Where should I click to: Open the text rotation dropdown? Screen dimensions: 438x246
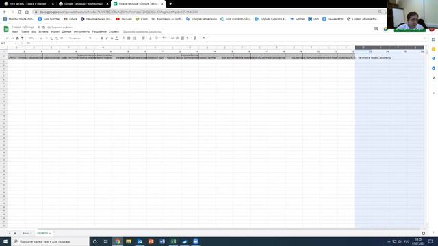coord(165,38)
